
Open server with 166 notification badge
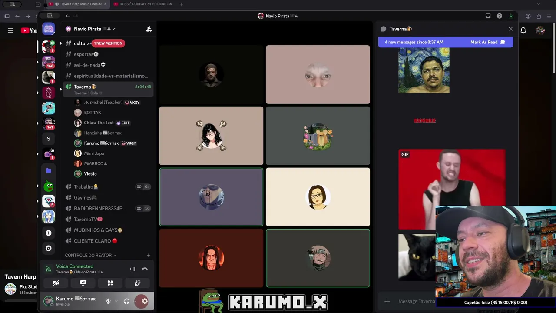point(48,62)
